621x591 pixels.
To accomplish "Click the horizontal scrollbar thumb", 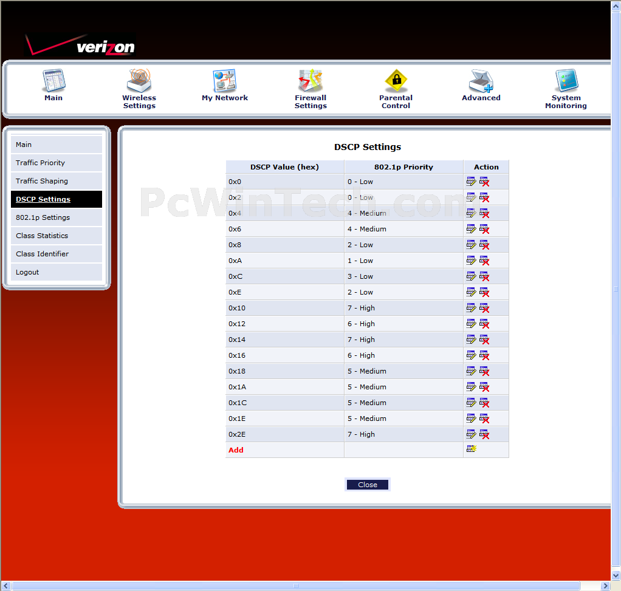I will [x=296, y=586].
